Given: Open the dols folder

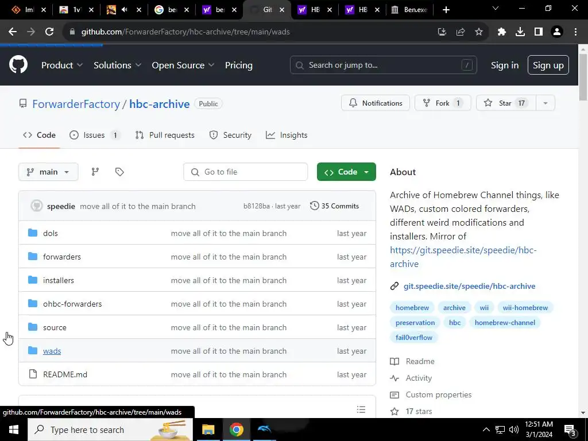Looking at the screenshot, I should [x=51, y=233].
